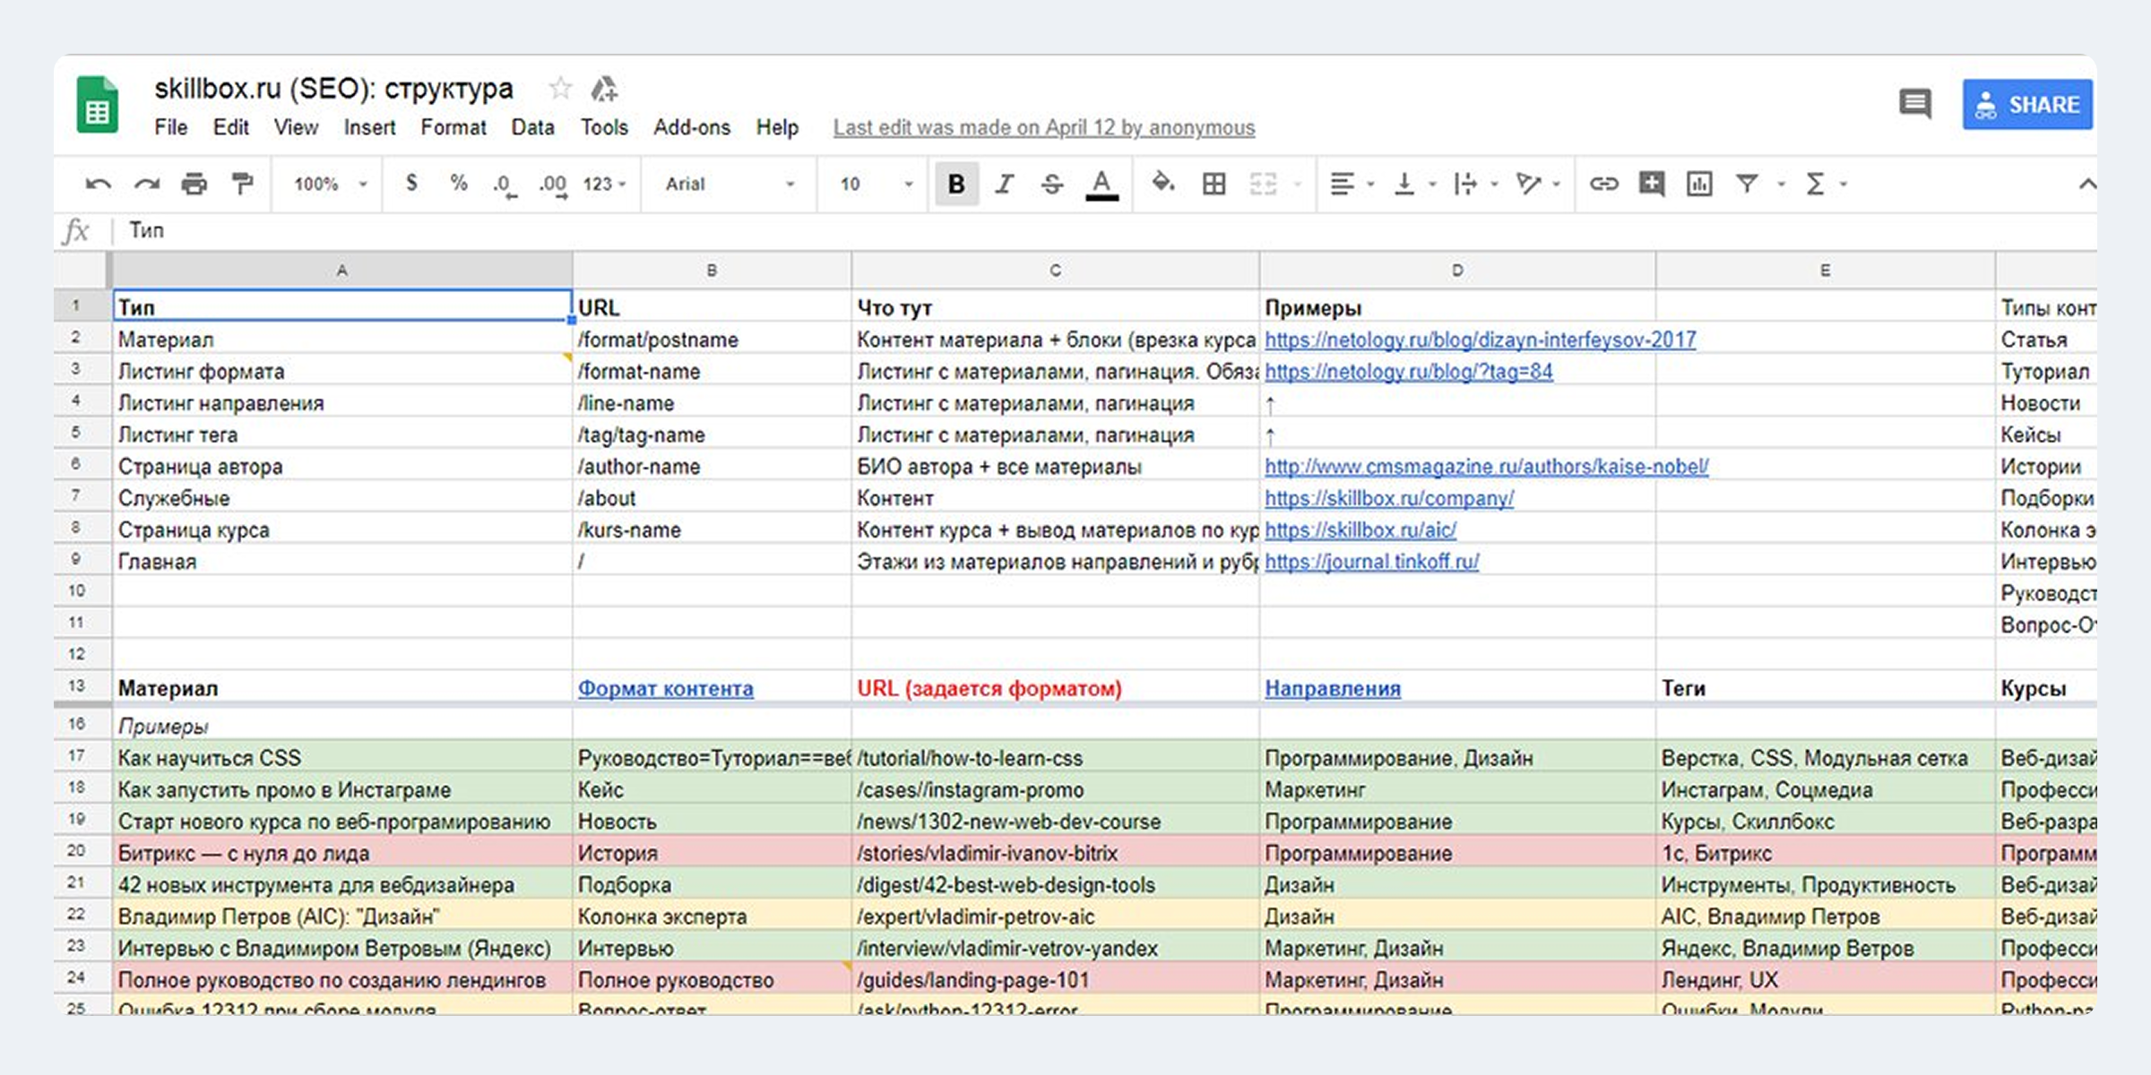Toggle Italic formatting

[x=1005, y=184]
